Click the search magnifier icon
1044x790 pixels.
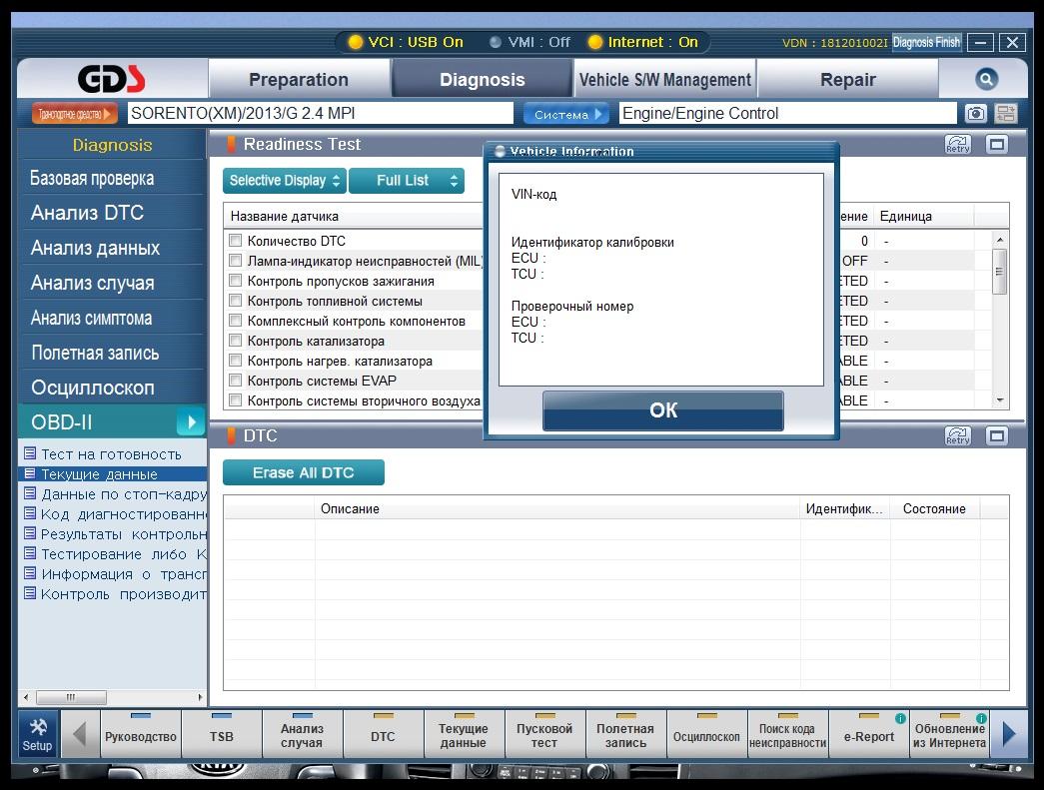click(x=986, y=79)
